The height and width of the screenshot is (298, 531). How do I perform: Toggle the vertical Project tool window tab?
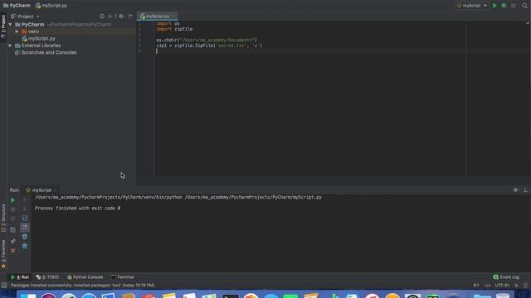point(3,26)
